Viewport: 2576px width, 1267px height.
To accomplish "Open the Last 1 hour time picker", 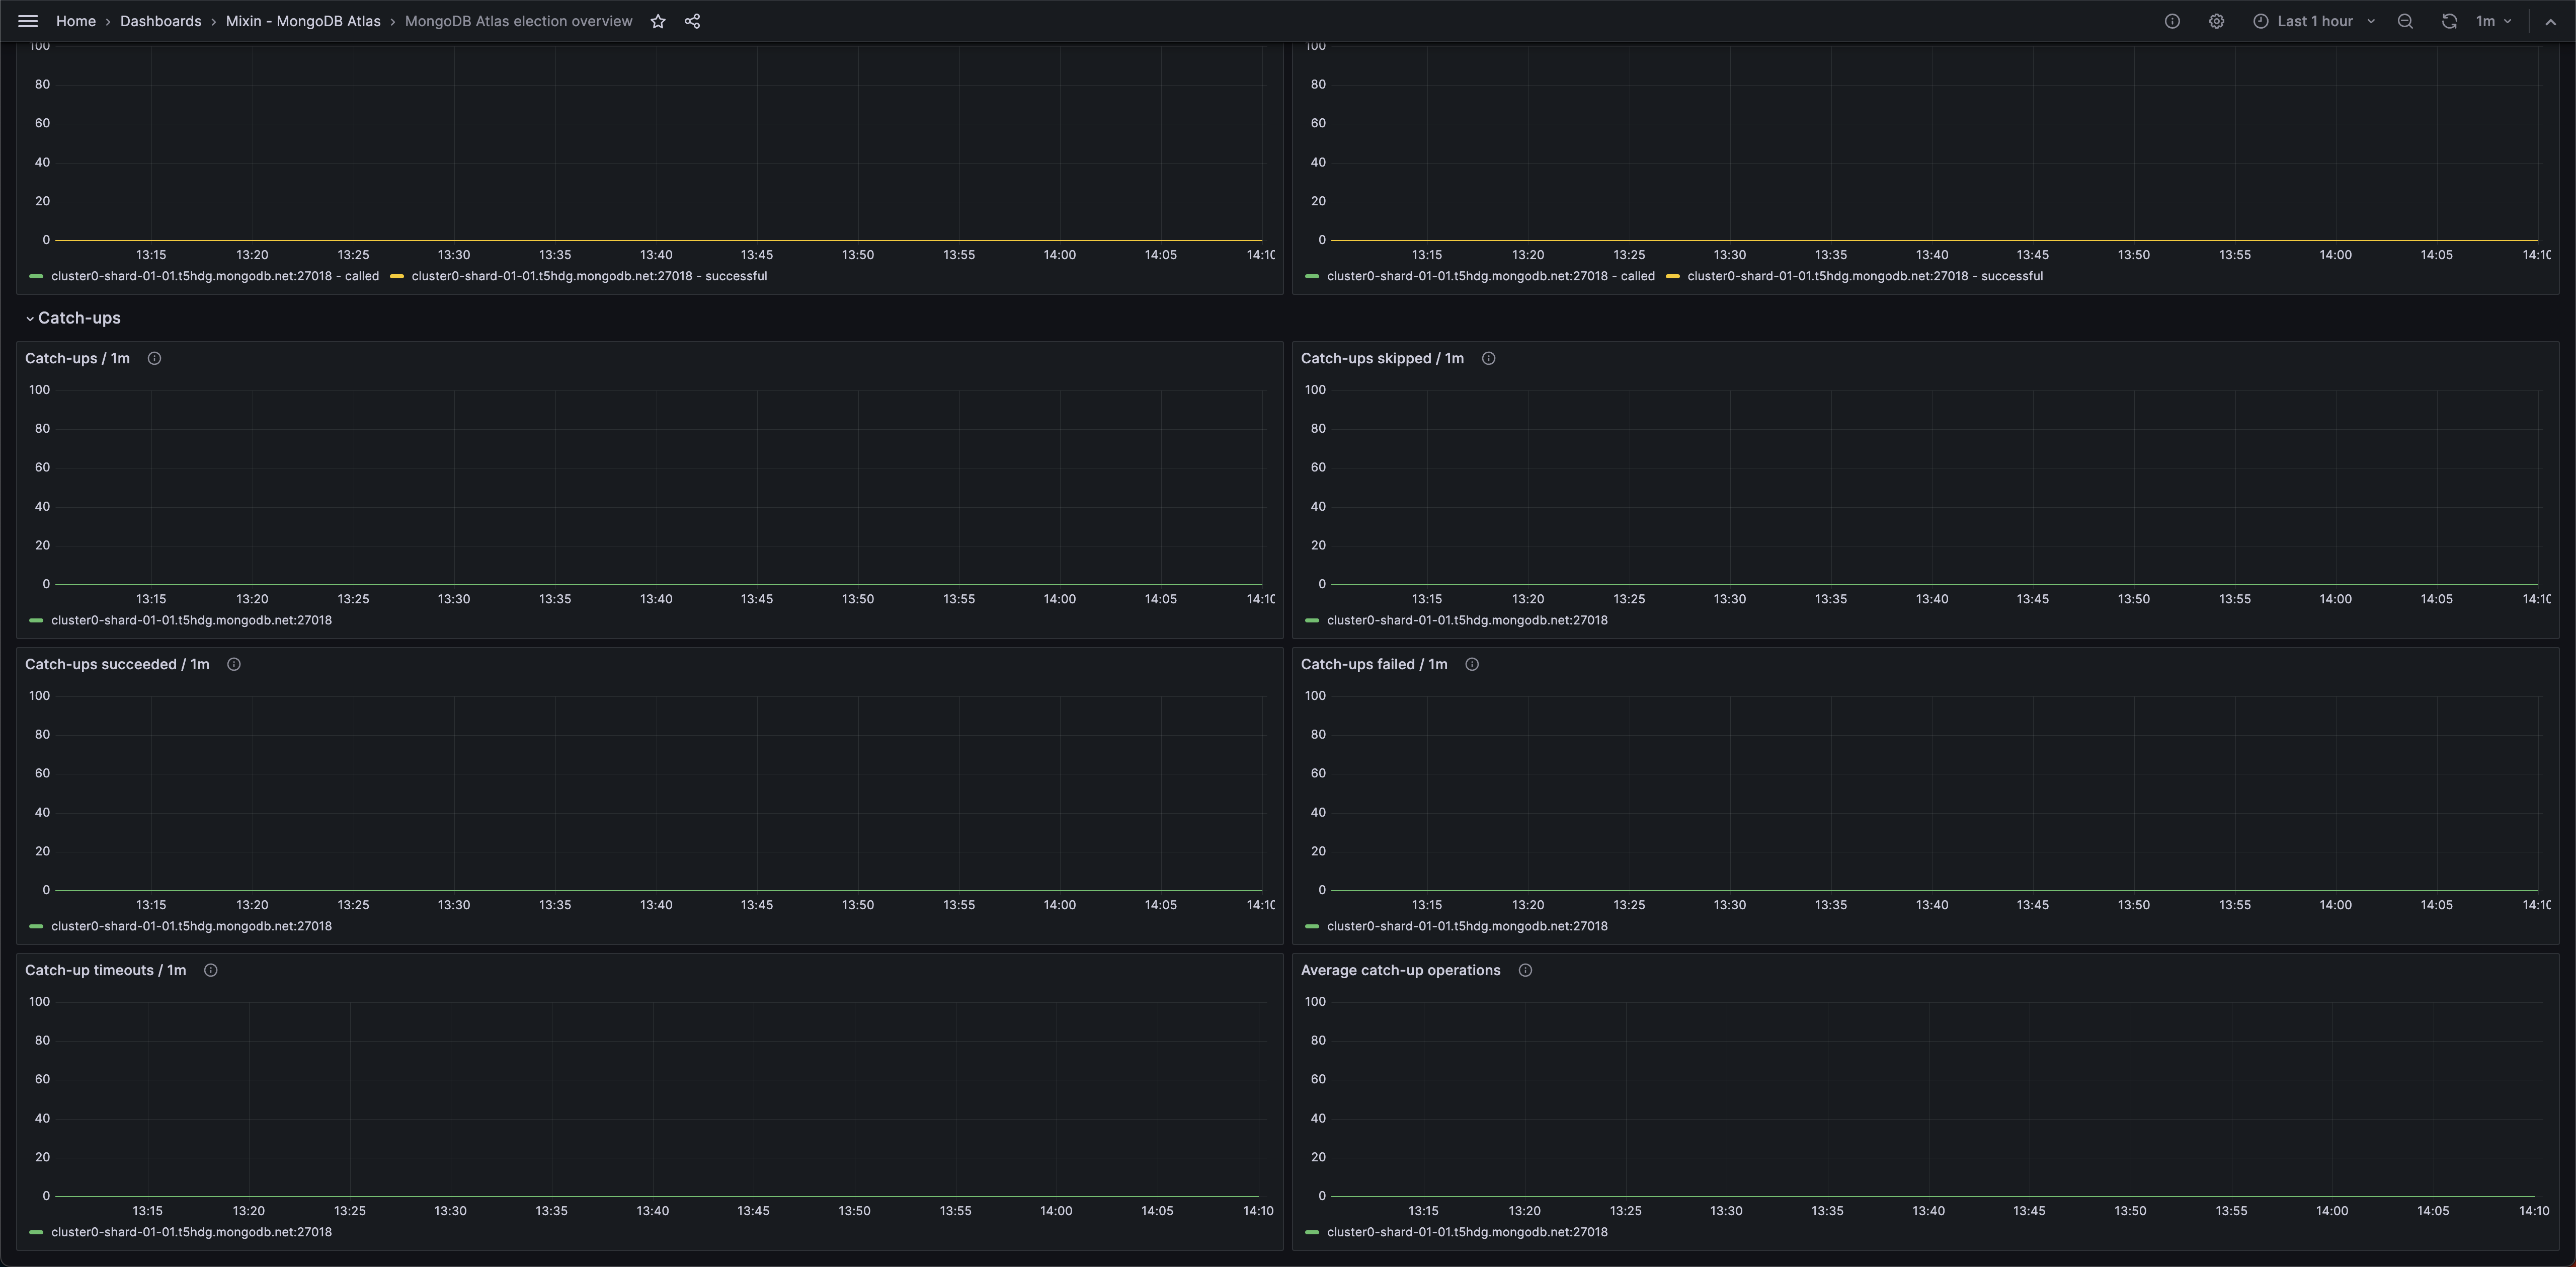I will (2314, 21).
